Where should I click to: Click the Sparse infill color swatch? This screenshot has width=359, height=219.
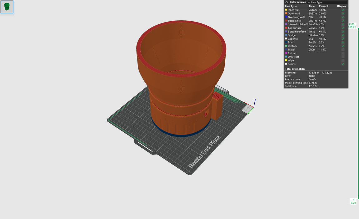(x=286, y=21)
